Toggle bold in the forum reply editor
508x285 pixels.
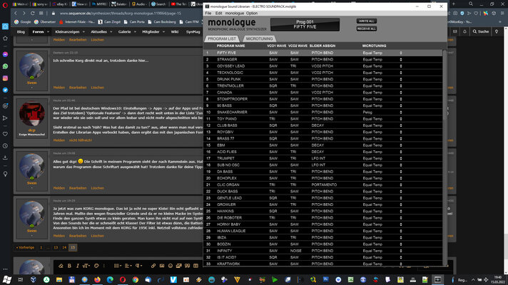pos(69,266)
